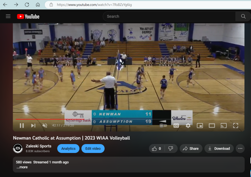Open video settings gear
Screen dimensions: 251x177
tap(188, 126)
